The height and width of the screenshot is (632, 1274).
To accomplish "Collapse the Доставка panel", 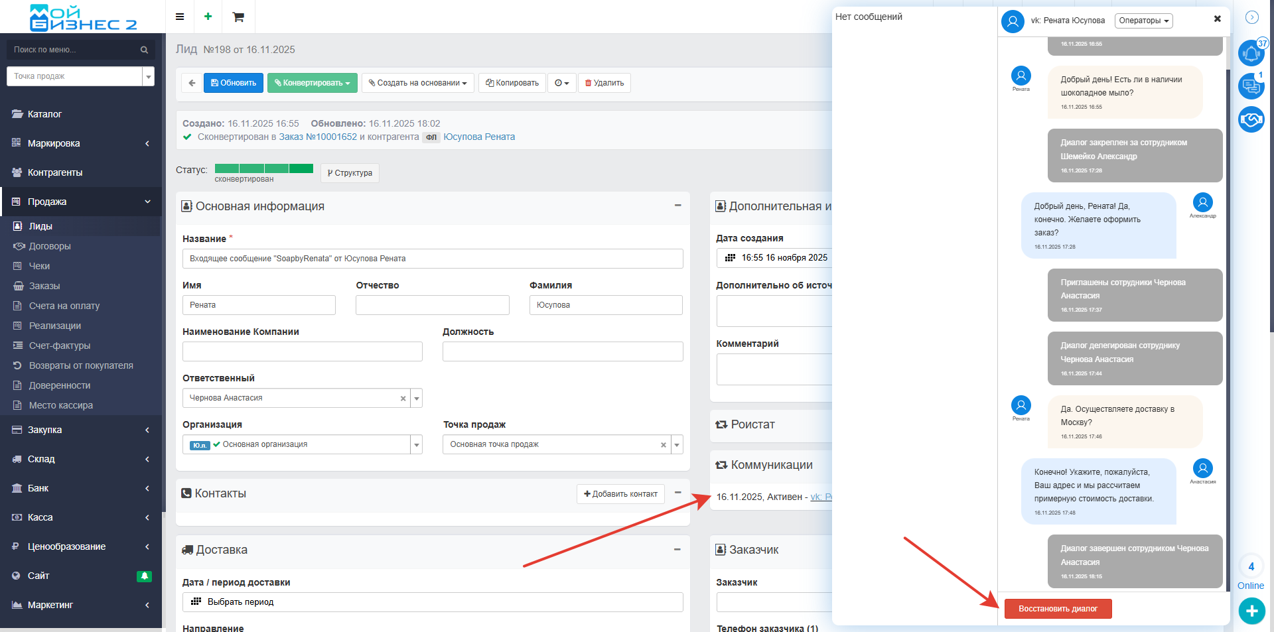I will pyautogui.click(x=677, y=549).
